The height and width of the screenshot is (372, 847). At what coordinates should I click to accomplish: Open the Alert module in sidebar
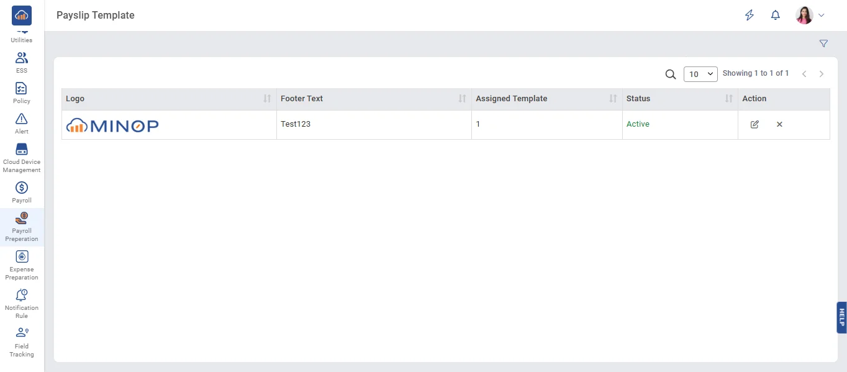(22, 123)
